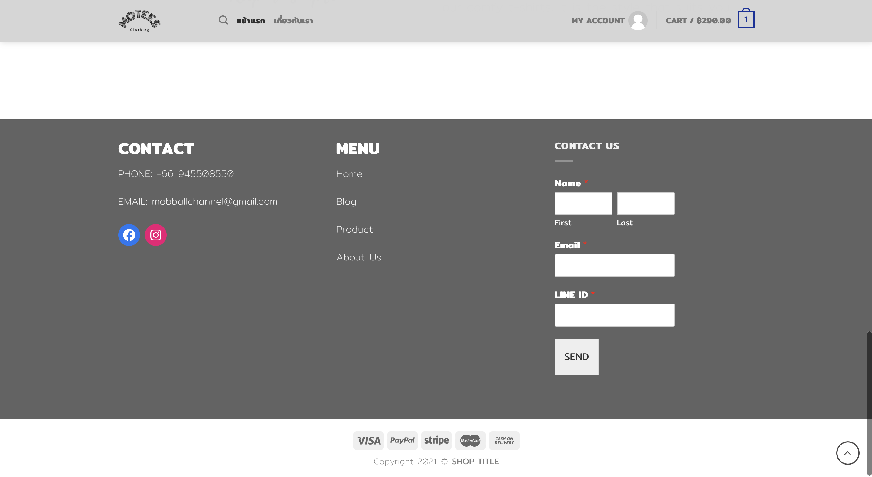Go to Product footer link
This screenshot has height=477, width=872.
pyautogui.click(x=354, y=230)
